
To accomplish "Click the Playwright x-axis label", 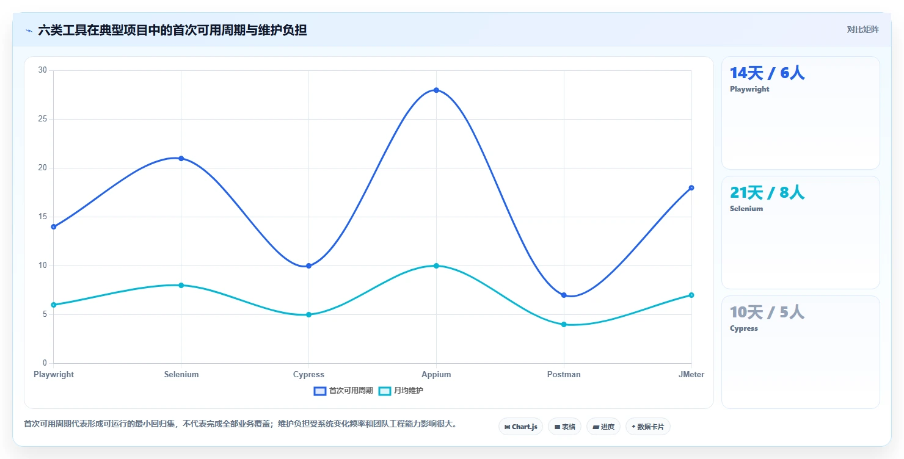I will pos(54,374).
